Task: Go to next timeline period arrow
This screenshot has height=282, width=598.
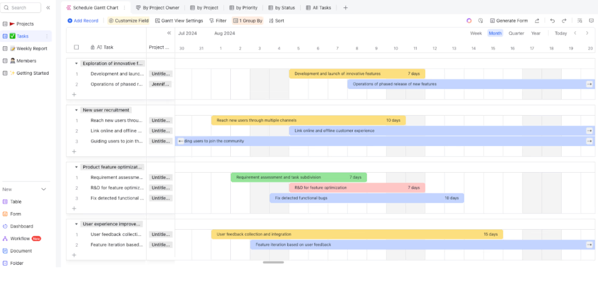Action: click(587, 33)
